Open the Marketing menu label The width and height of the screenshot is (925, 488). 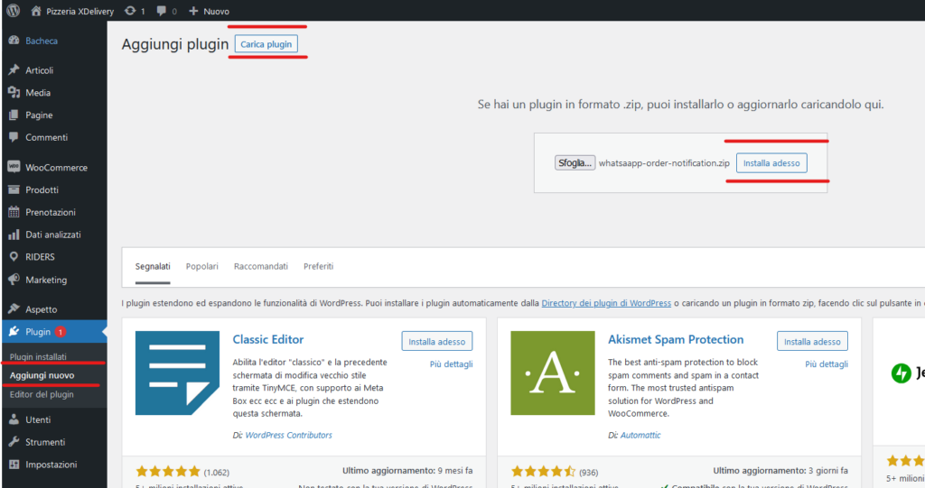tap(46, 280)
